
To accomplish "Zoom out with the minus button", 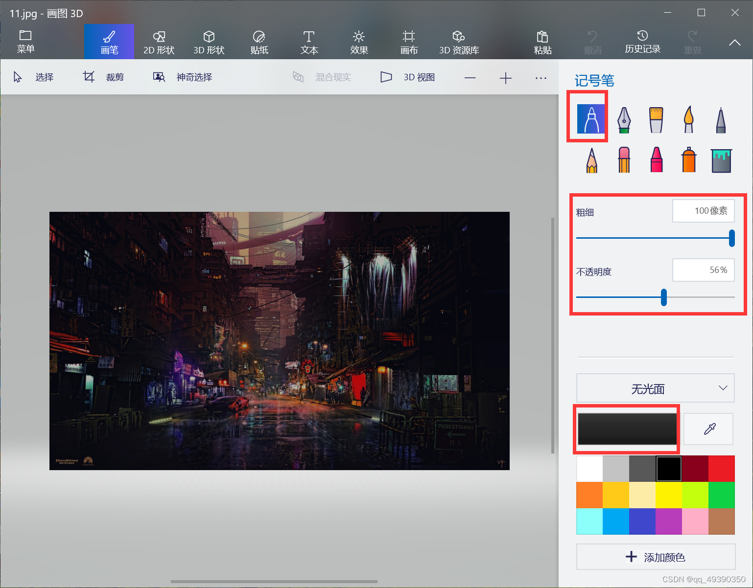I will click(470, 78).
